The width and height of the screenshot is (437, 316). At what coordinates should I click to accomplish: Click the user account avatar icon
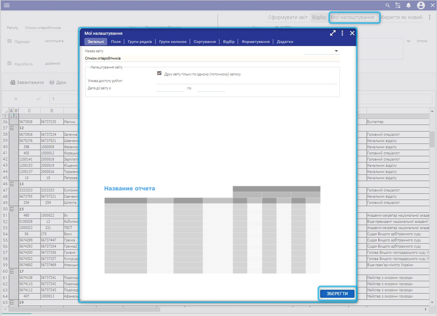420,5
